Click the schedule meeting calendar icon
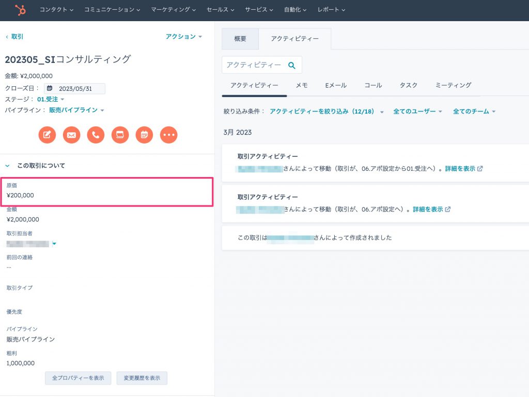Viewport: 529px width, 397px height. (144, 135)
